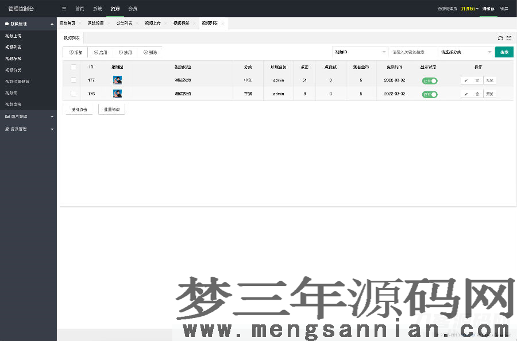Switch to the 会员 member menu
The height and width of the screenshot is (341, 517).
pos(133,9)
